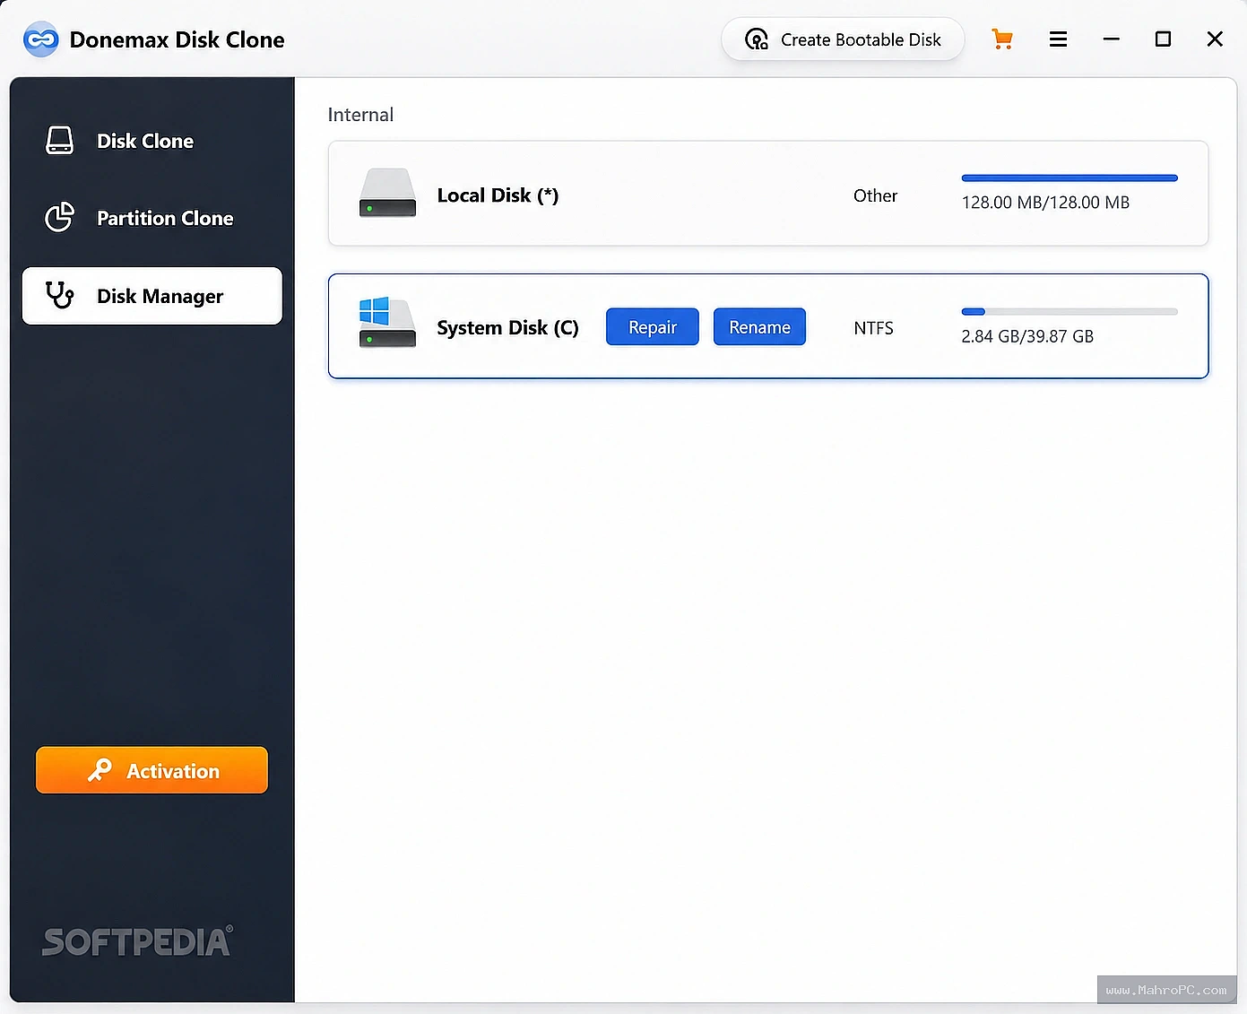
Task: Click the Local Disk (*) usage bar
Action: pyautogui.click(x=1069, y=178)
